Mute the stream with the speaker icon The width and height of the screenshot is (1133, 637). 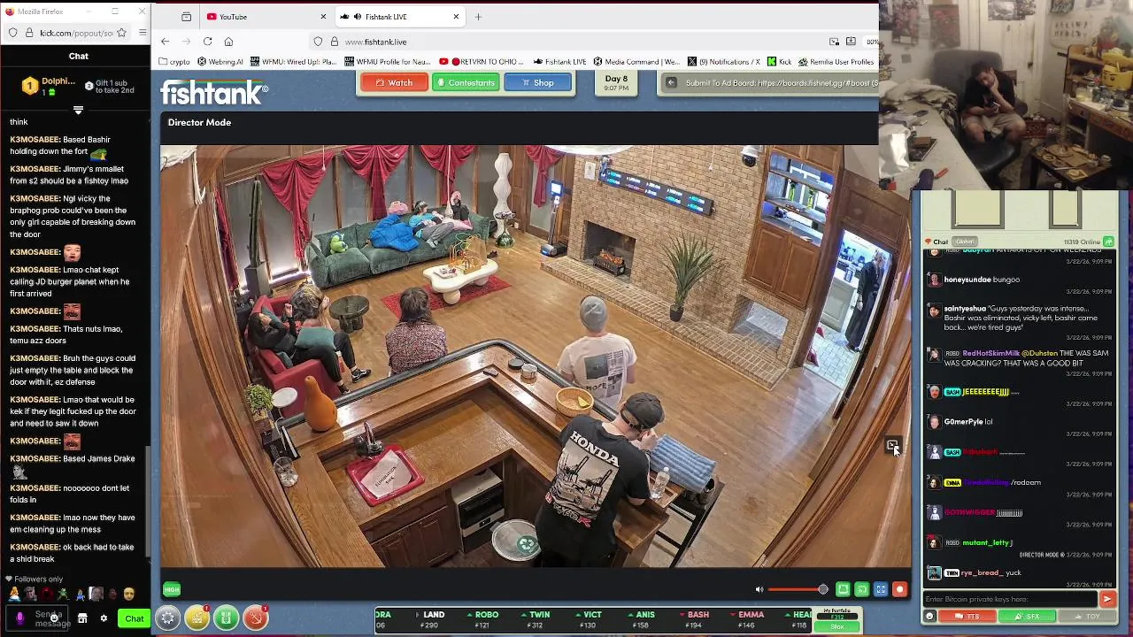(759, 589)
